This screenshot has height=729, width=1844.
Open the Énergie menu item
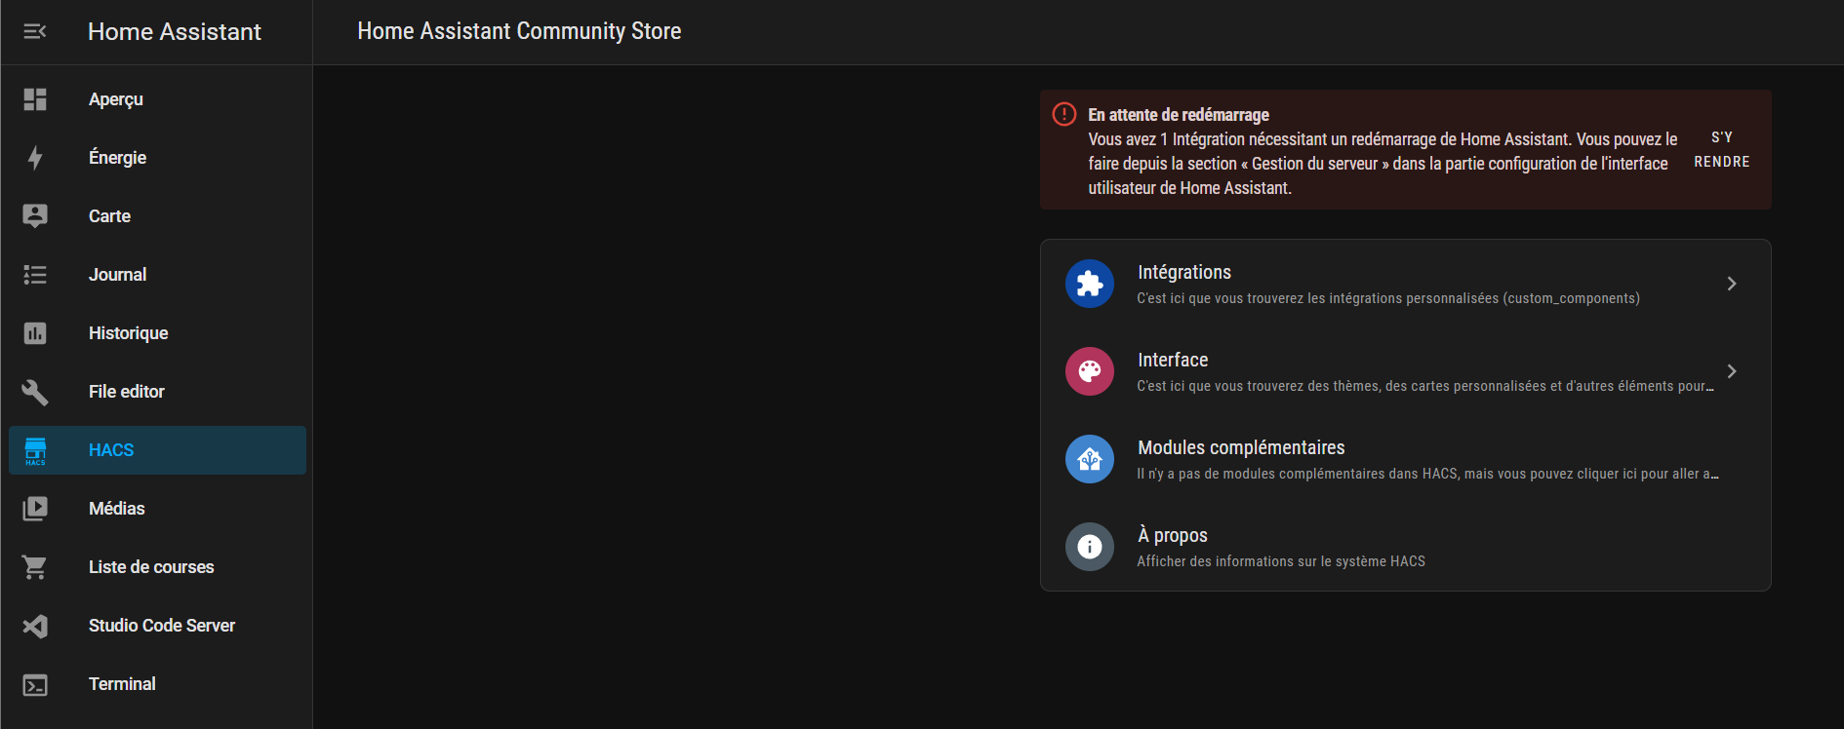click(x=157, y=158)
